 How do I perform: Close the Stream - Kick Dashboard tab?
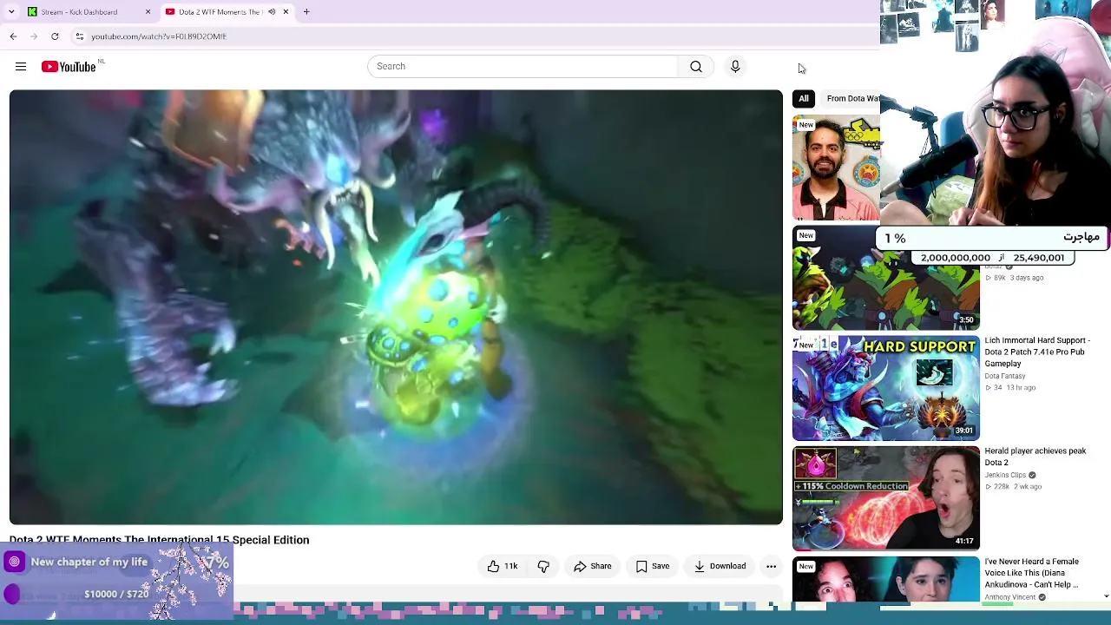point(148,12)
